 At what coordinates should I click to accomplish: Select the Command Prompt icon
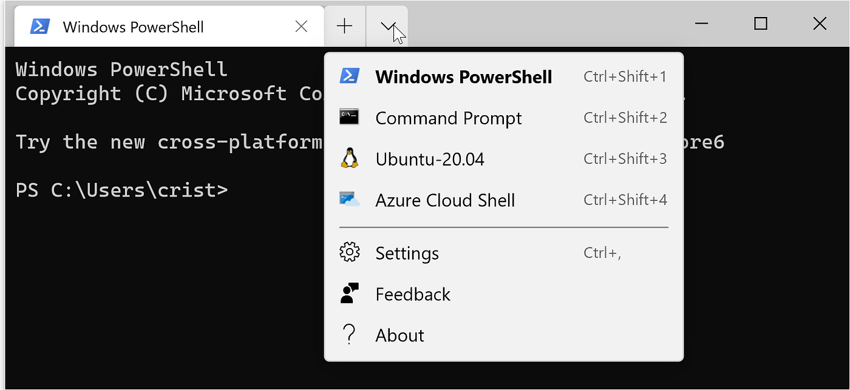[350, 118]
